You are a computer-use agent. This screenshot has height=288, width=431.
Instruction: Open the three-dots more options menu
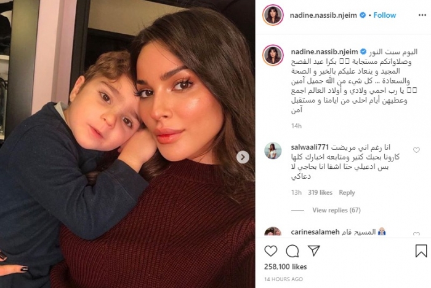tap(422, 15)
